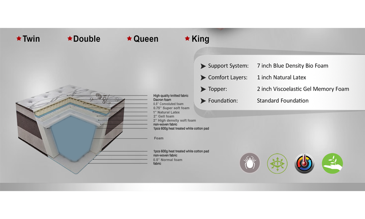The height and width of the screenshot is (219, 365).
Task: Click the '7 inch Blue Density Bio Foam' text
Action: pos(292,66)
